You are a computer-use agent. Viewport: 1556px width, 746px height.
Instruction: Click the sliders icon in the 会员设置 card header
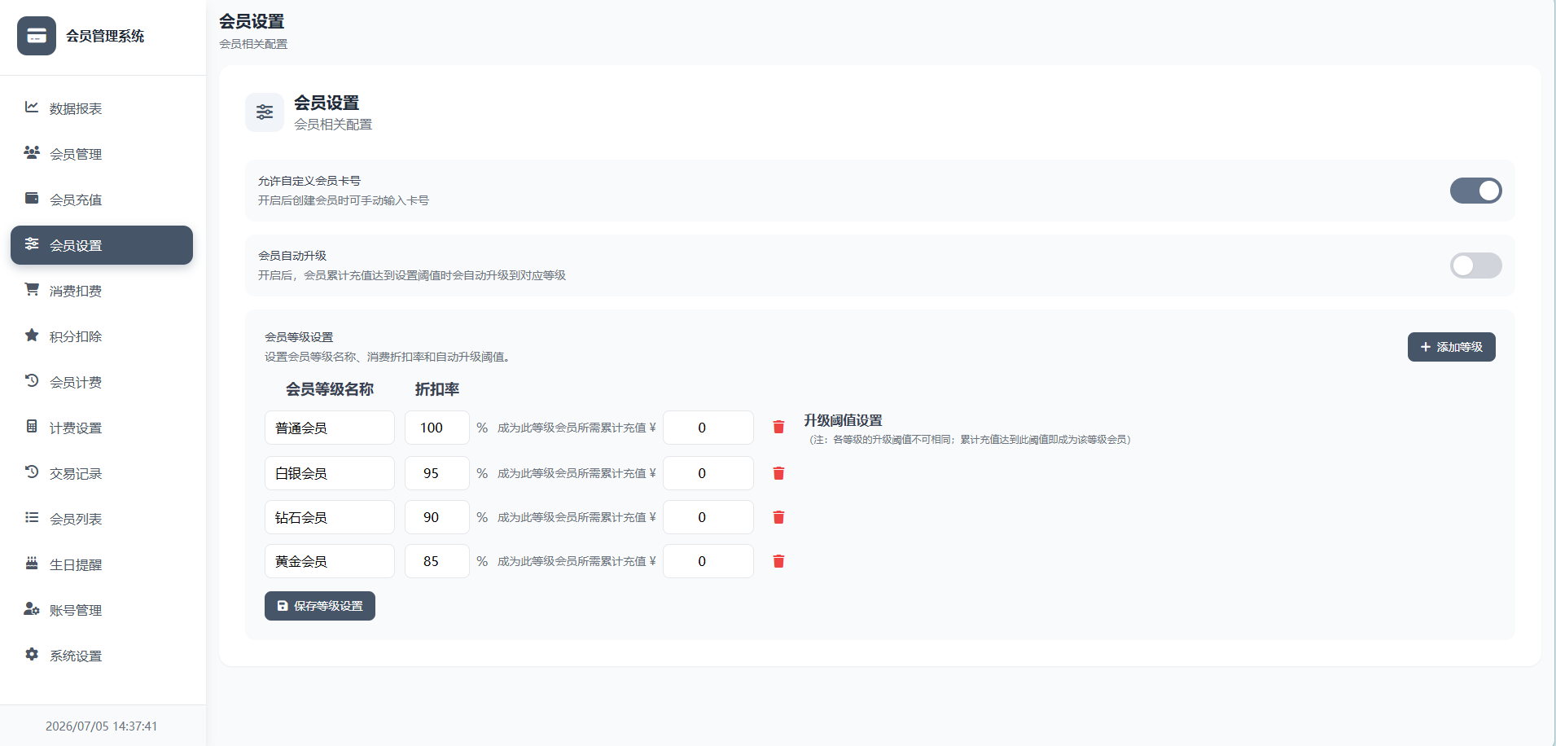265,112
